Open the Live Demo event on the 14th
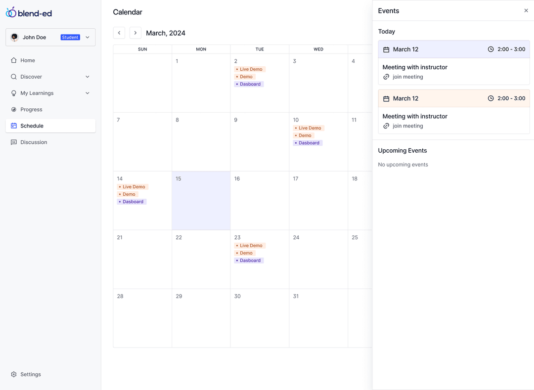Screen dimensions: 534x390 point(133,187)
